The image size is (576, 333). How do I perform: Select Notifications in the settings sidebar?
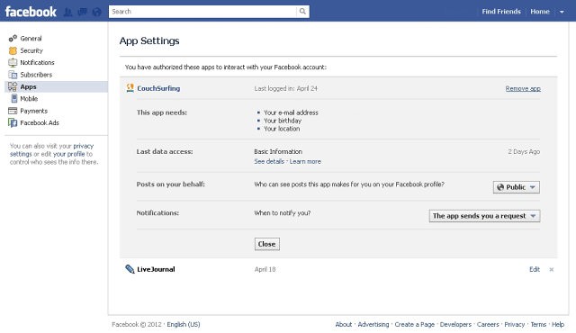37,62
